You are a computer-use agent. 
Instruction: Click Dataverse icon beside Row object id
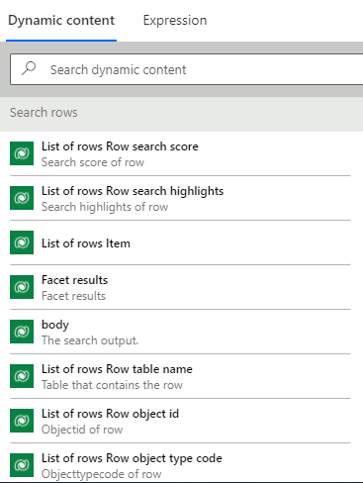[22, 421]
